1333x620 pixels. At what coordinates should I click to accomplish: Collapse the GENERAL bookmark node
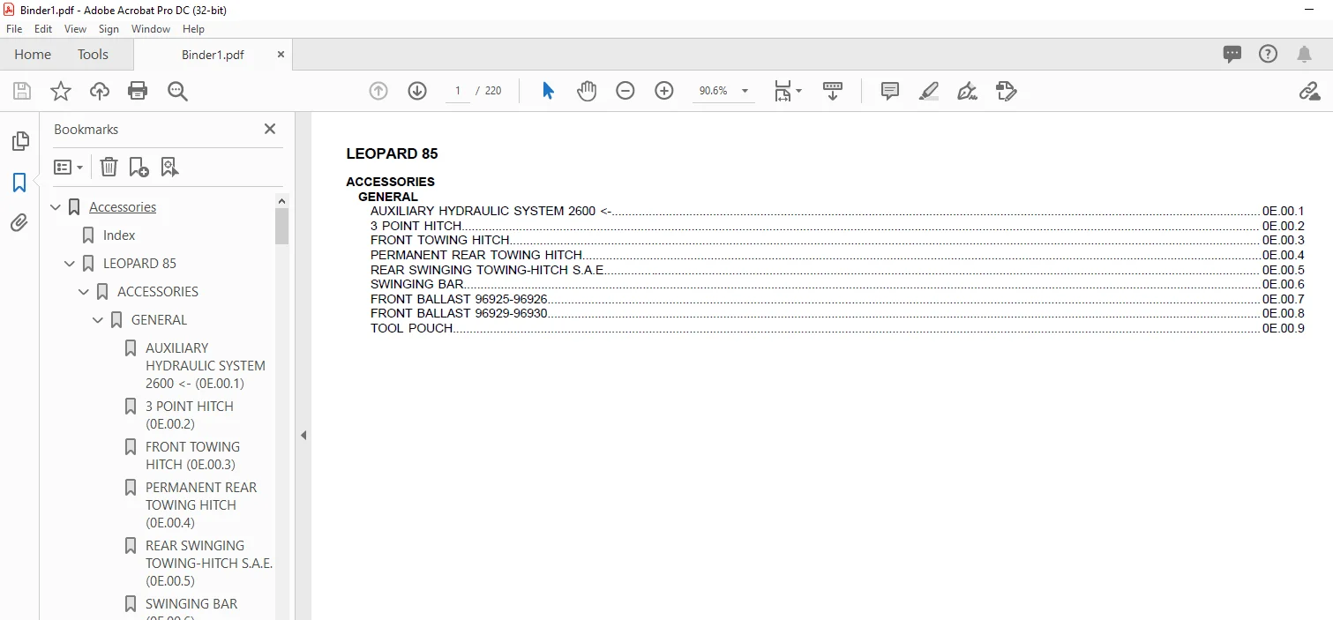(99, 320)
